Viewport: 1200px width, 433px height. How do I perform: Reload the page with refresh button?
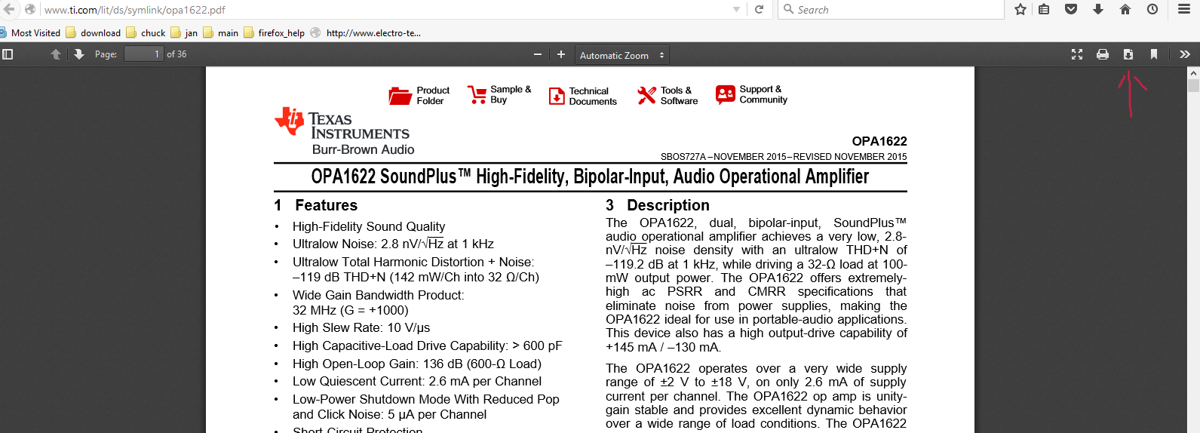coord(760,10)
